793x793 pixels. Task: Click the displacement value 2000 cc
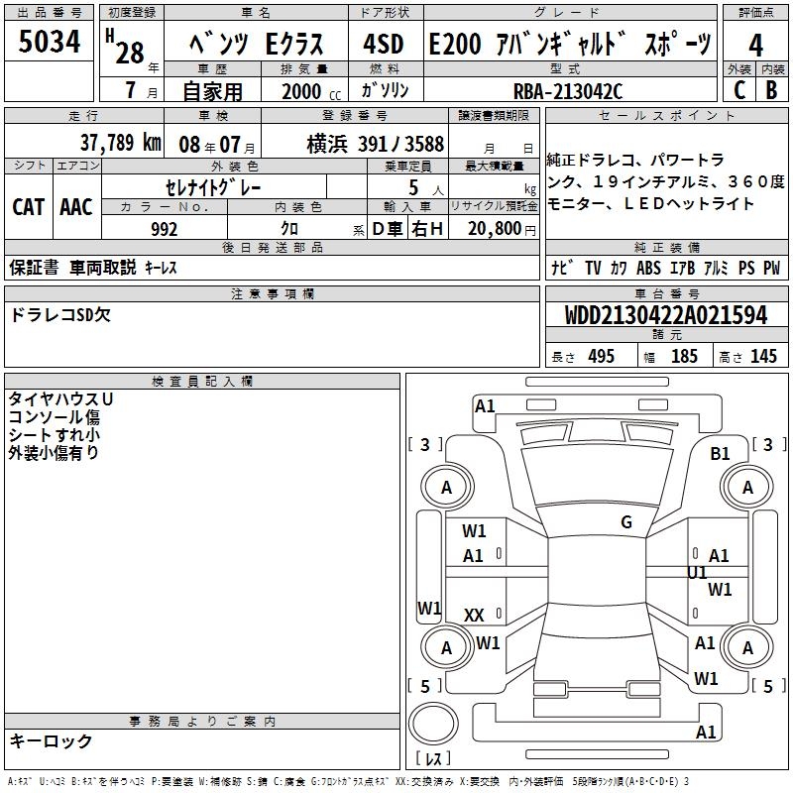[x=311, y=92]
